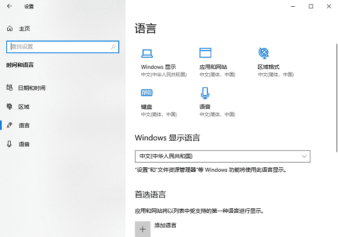This screenshot has height=237, width=338.
Task: Click the 语言 page title
Action: pos(145,29)
